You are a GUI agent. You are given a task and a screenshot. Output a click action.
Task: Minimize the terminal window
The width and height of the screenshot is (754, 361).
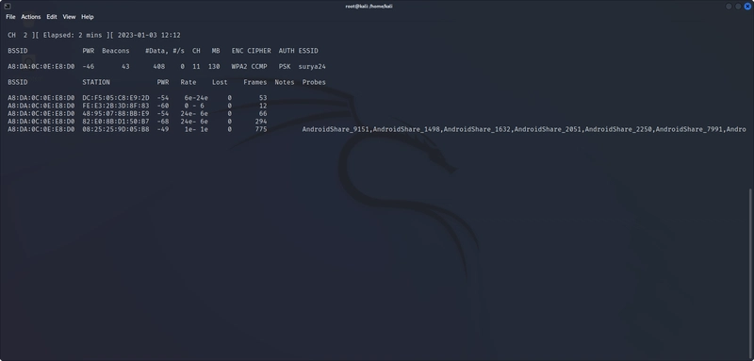[x=729, y=7]
